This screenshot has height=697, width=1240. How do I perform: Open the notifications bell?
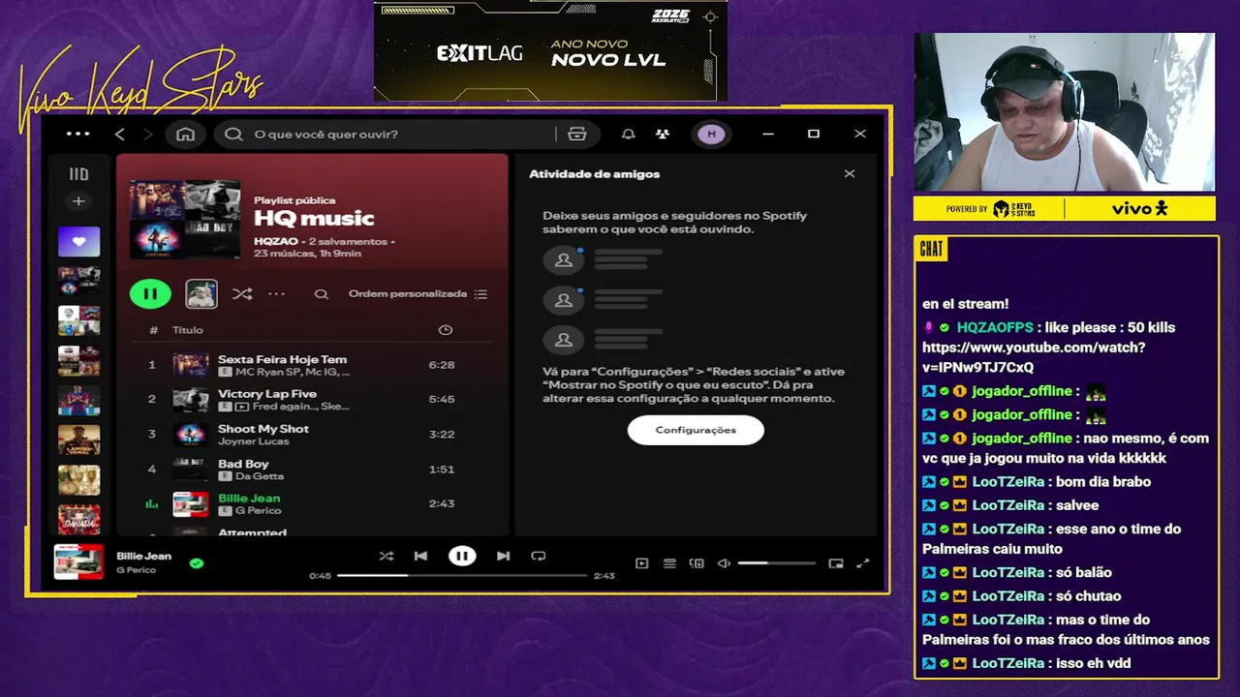(629, 134)
